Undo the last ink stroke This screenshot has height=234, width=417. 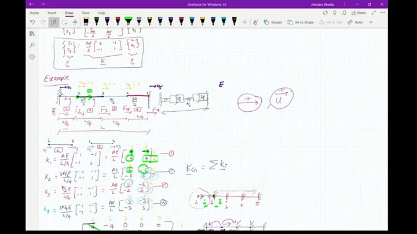coord(32,23)
